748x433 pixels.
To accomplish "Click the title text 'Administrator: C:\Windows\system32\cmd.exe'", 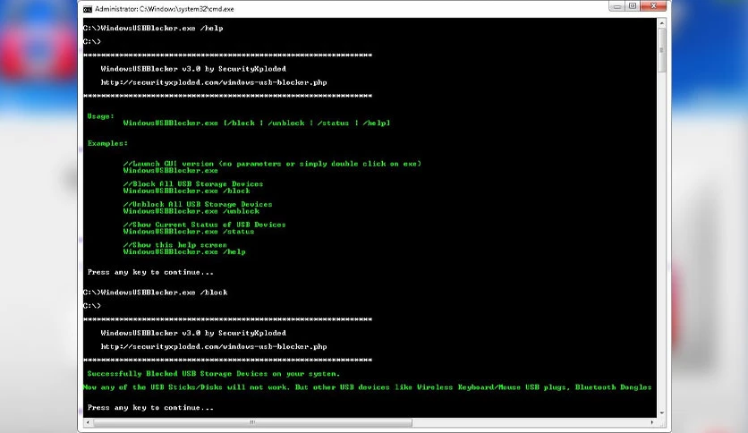I will pyautogui.click(x=165, y=9).
